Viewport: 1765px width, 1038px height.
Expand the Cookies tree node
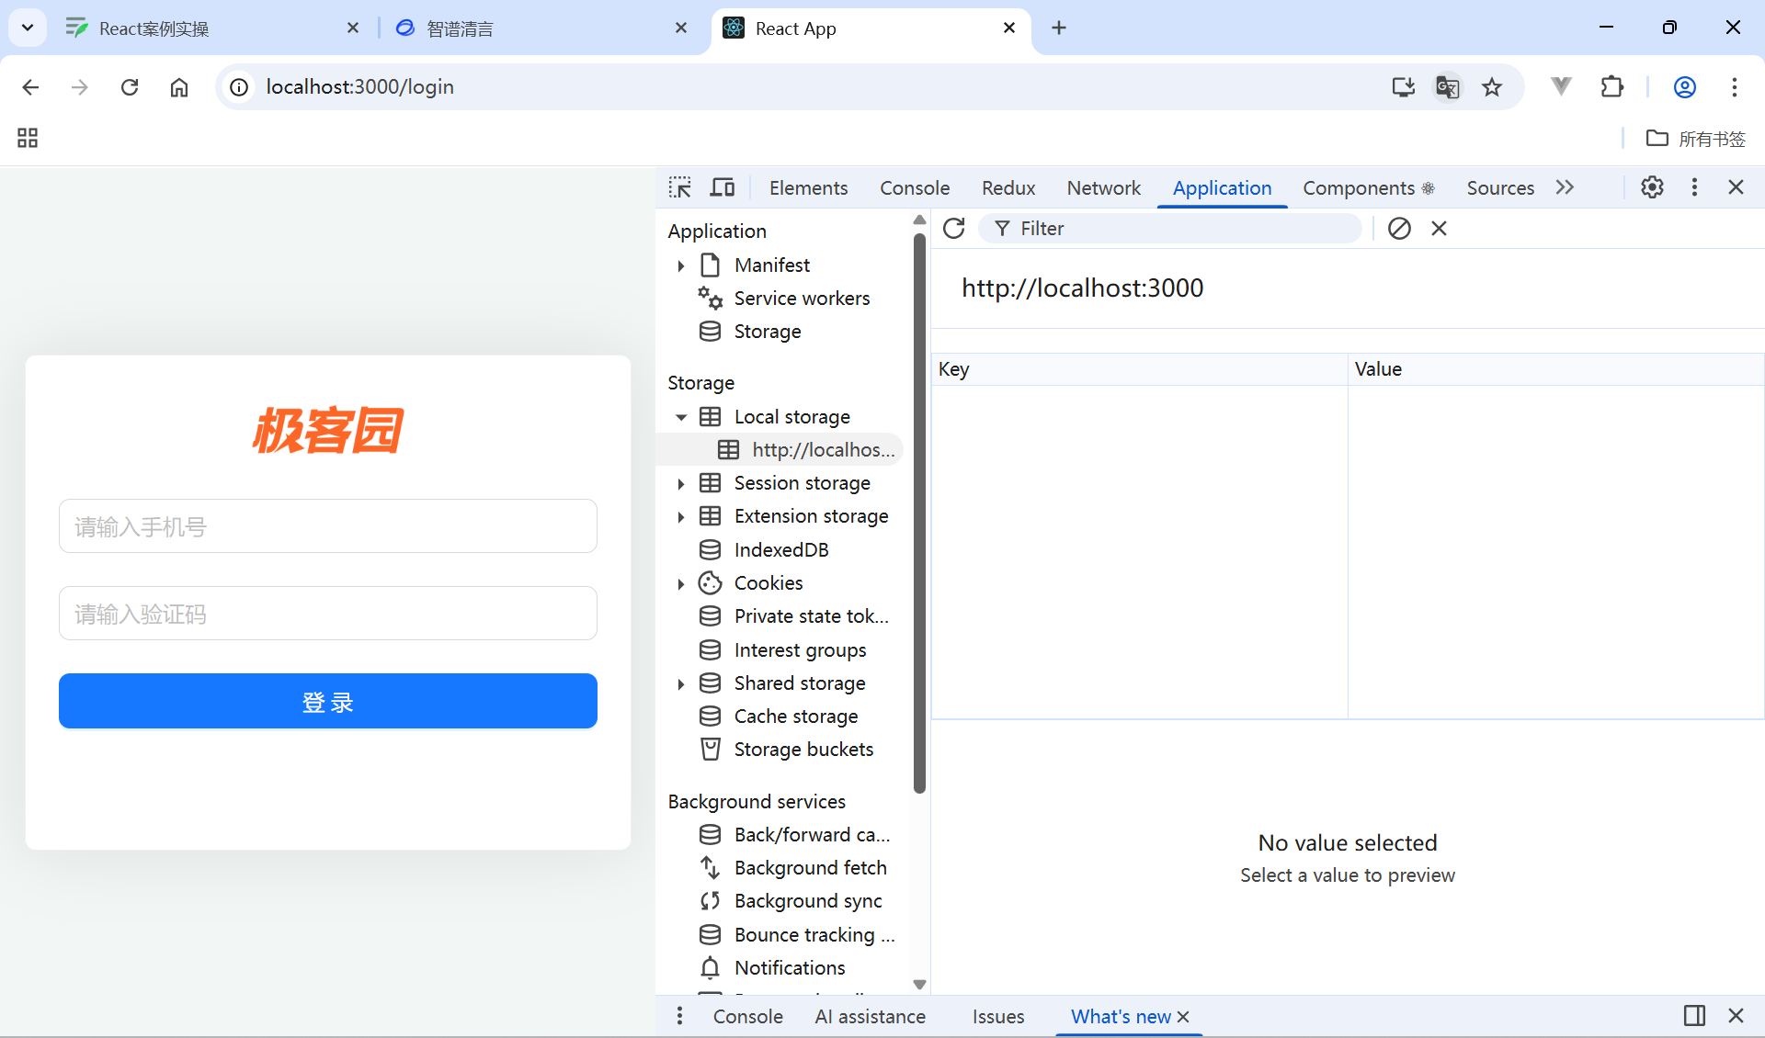[681, 583]
